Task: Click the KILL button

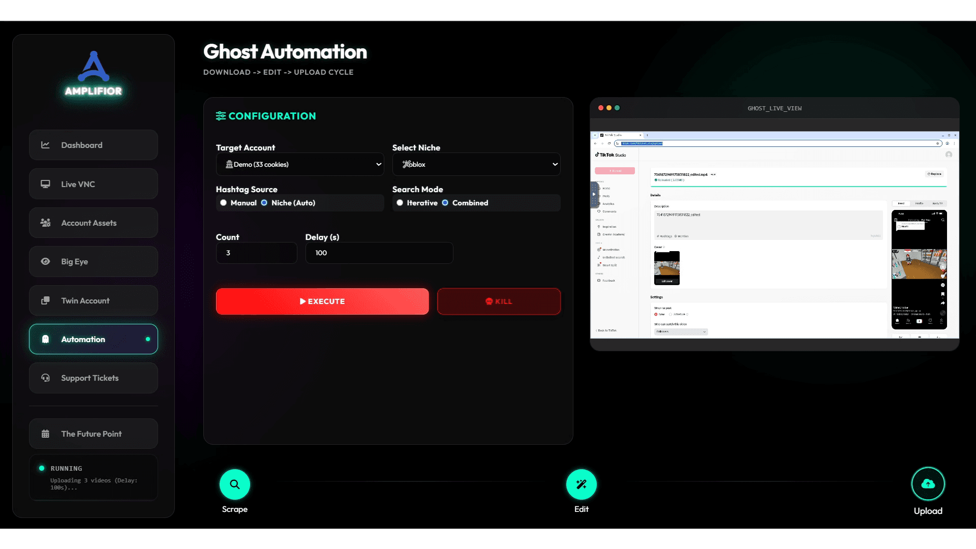Action: click(x=499, y=301)
